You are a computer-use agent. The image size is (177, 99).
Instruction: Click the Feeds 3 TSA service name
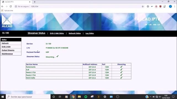pyautogui.click(x=31, y=72)
